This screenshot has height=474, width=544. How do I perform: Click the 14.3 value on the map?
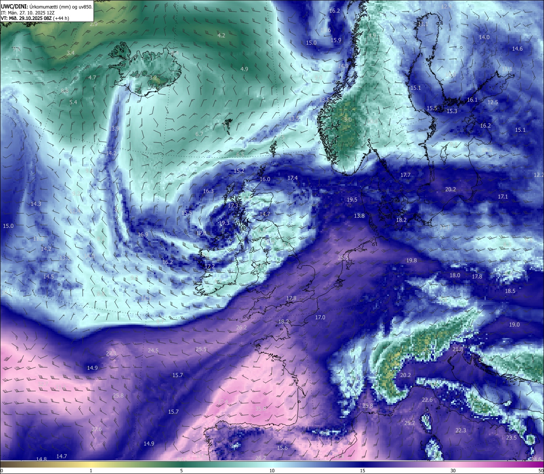[x=36, y=204]
